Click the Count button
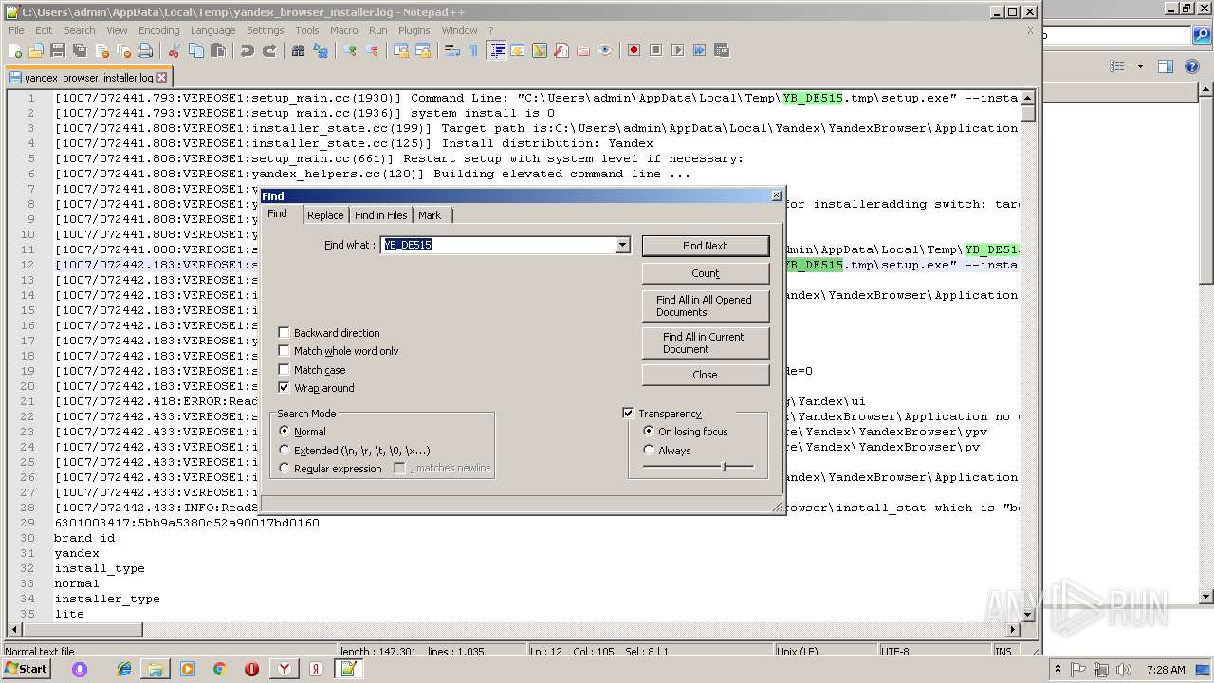Viewport: 1214px width, 683px height. 705,273
